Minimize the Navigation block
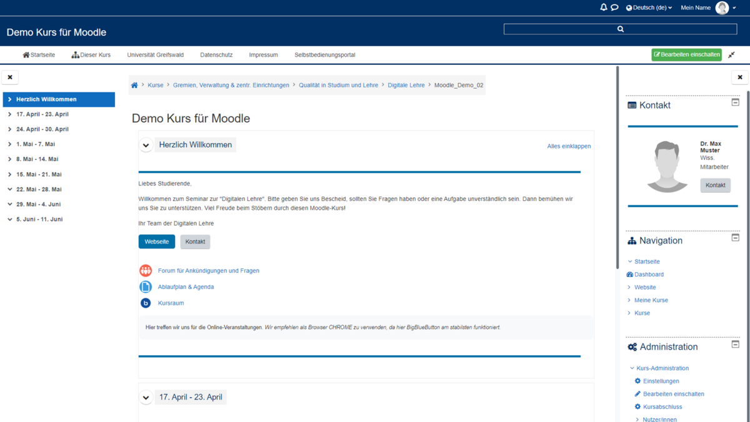Image resolution: width=750 pixels, height=422 pixels. (735, 237)
